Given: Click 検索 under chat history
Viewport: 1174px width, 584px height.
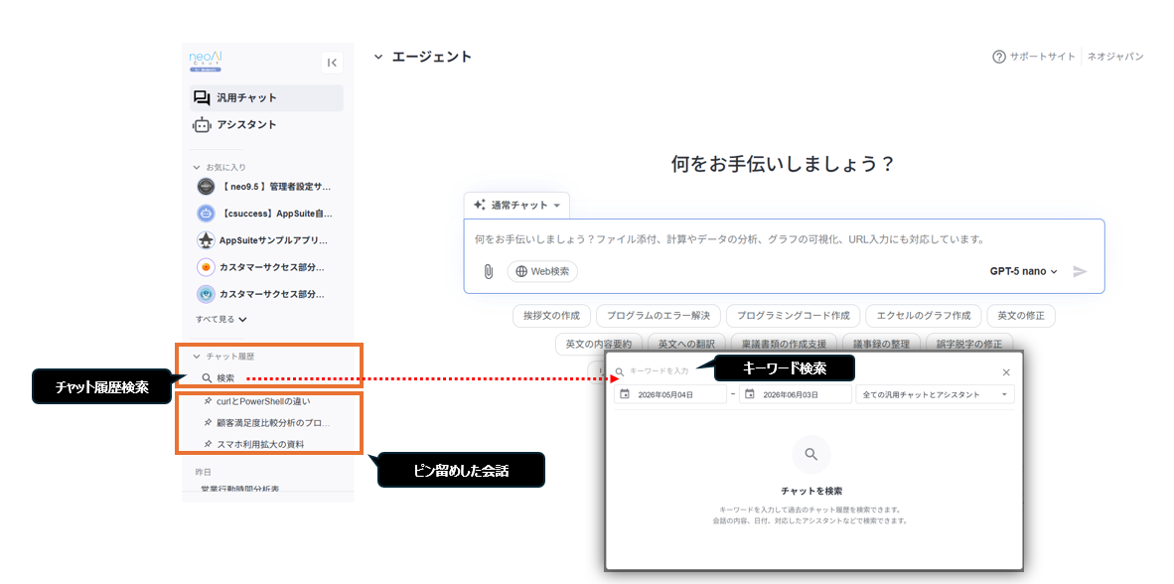Looking at the screenshot, I should tap(219, 378).
